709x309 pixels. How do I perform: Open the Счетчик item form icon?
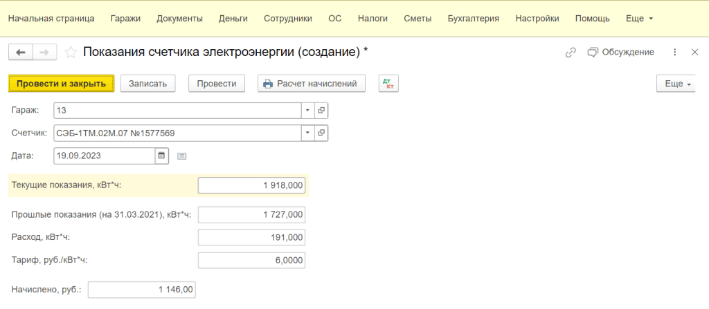point(321,133)
